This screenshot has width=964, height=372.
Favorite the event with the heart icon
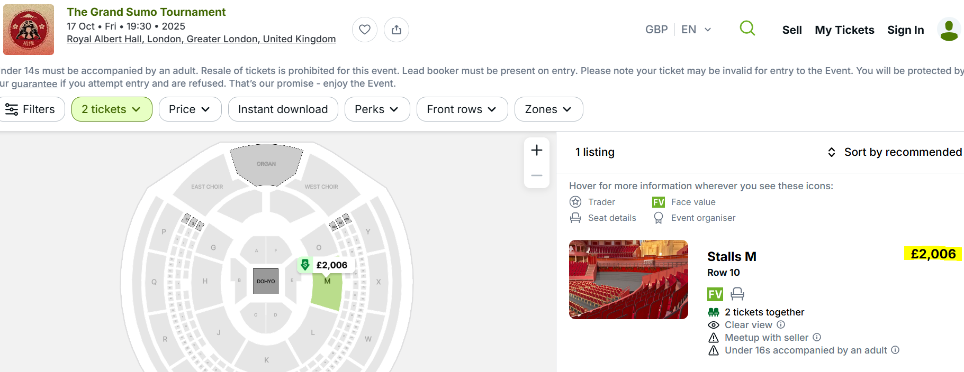click(365, 30)
